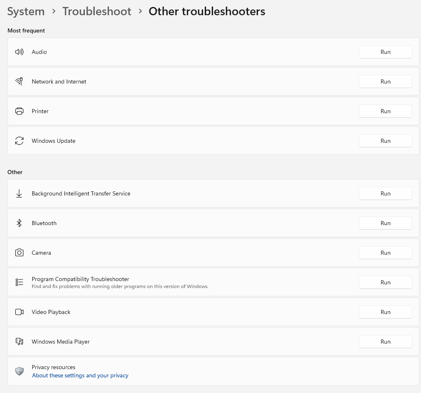Click the Windows Media Player icon

[x=19, y=342]
